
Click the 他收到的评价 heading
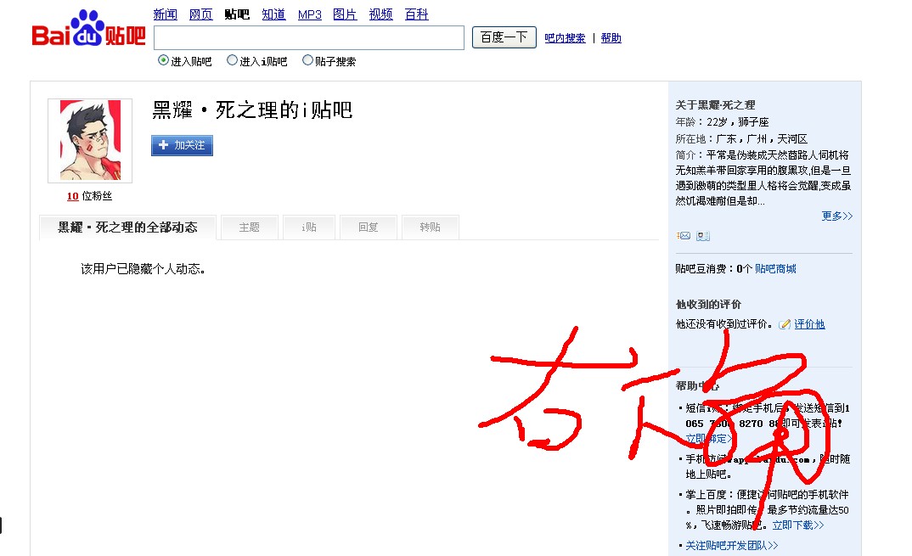[708, 305]
